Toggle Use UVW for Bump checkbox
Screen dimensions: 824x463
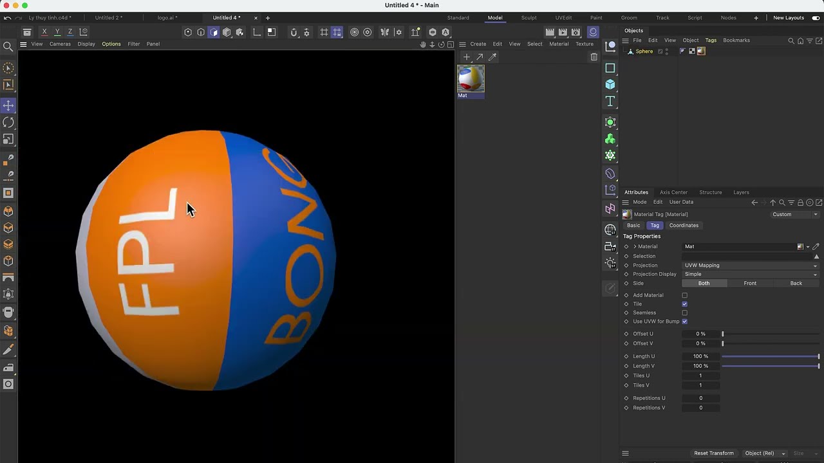click(684, 322)
